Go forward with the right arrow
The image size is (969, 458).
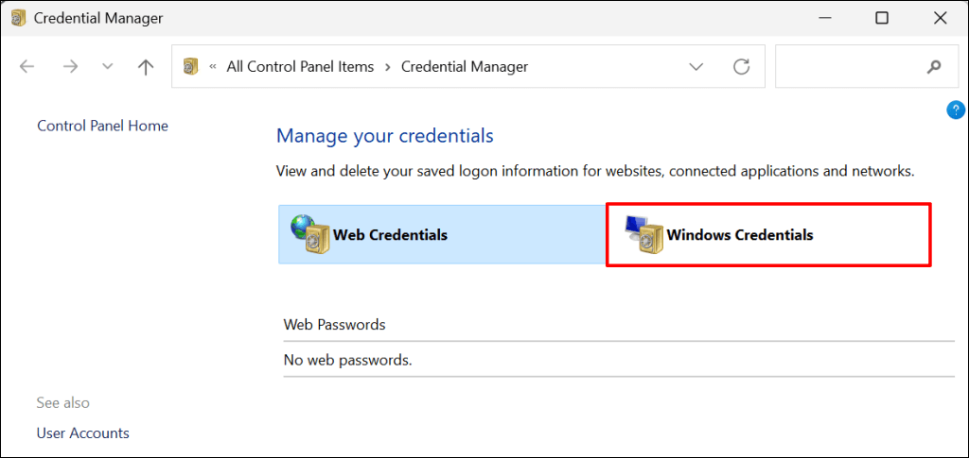click(70, 67)
